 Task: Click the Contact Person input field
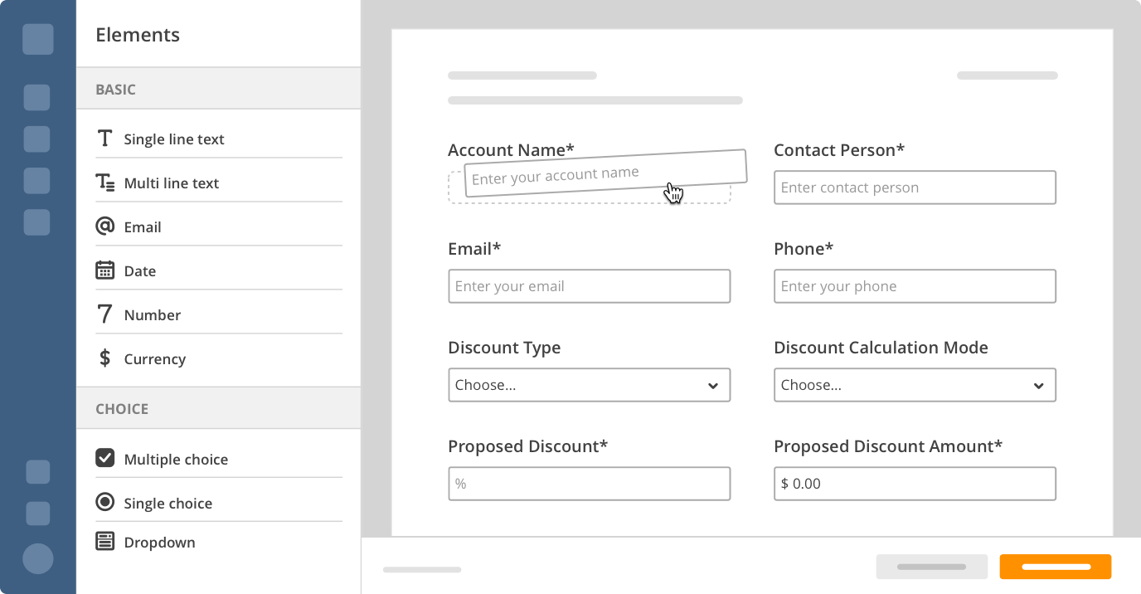pyautogui.click(x=915, y=187)
